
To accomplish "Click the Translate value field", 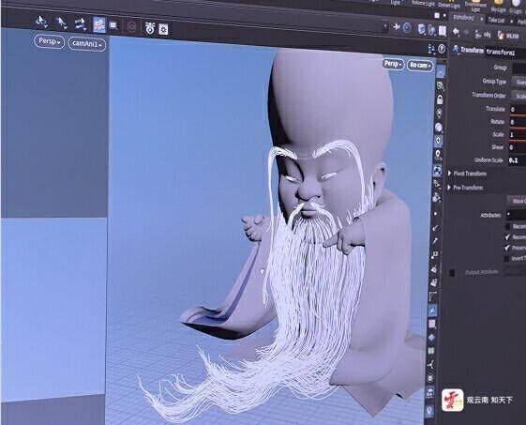I will click(x=518, y=110).
